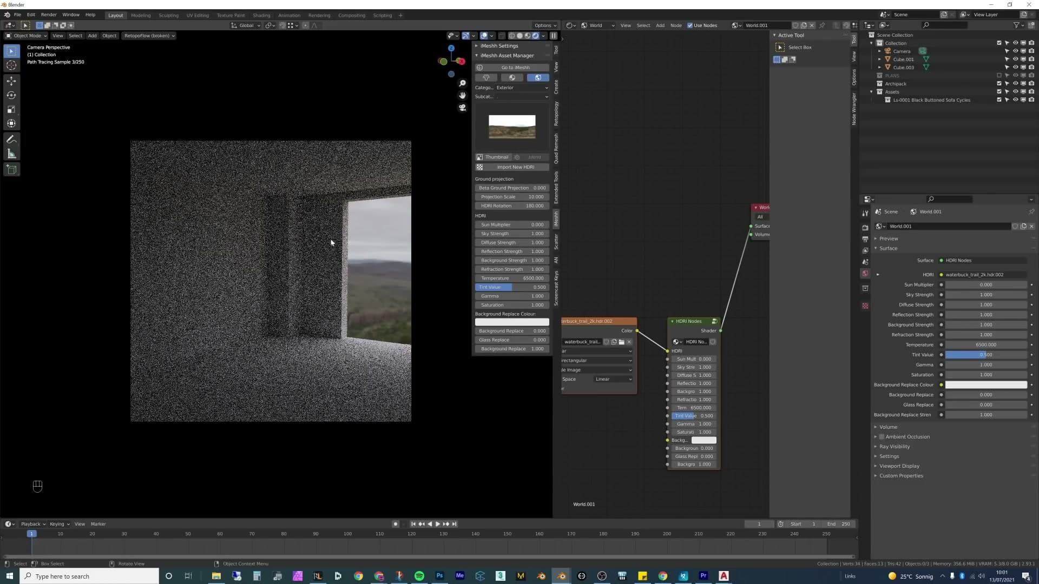This screenshot has width=1039, height=584.
Task: Adjust the iMeshh panel Tint Value slider
Action: [512, 287]
